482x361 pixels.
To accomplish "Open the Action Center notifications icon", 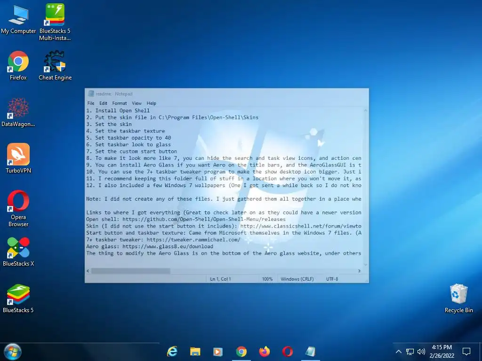I will pyautogui.click(x=466, y=352).
